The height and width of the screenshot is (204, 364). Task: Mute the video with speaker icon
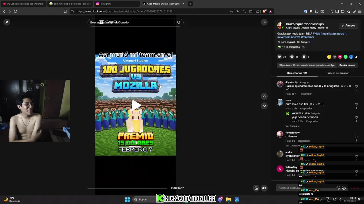tap(264, 188)
